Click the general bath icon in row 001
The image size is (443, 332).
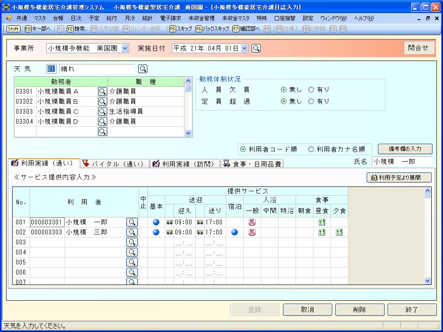(252, 222)
